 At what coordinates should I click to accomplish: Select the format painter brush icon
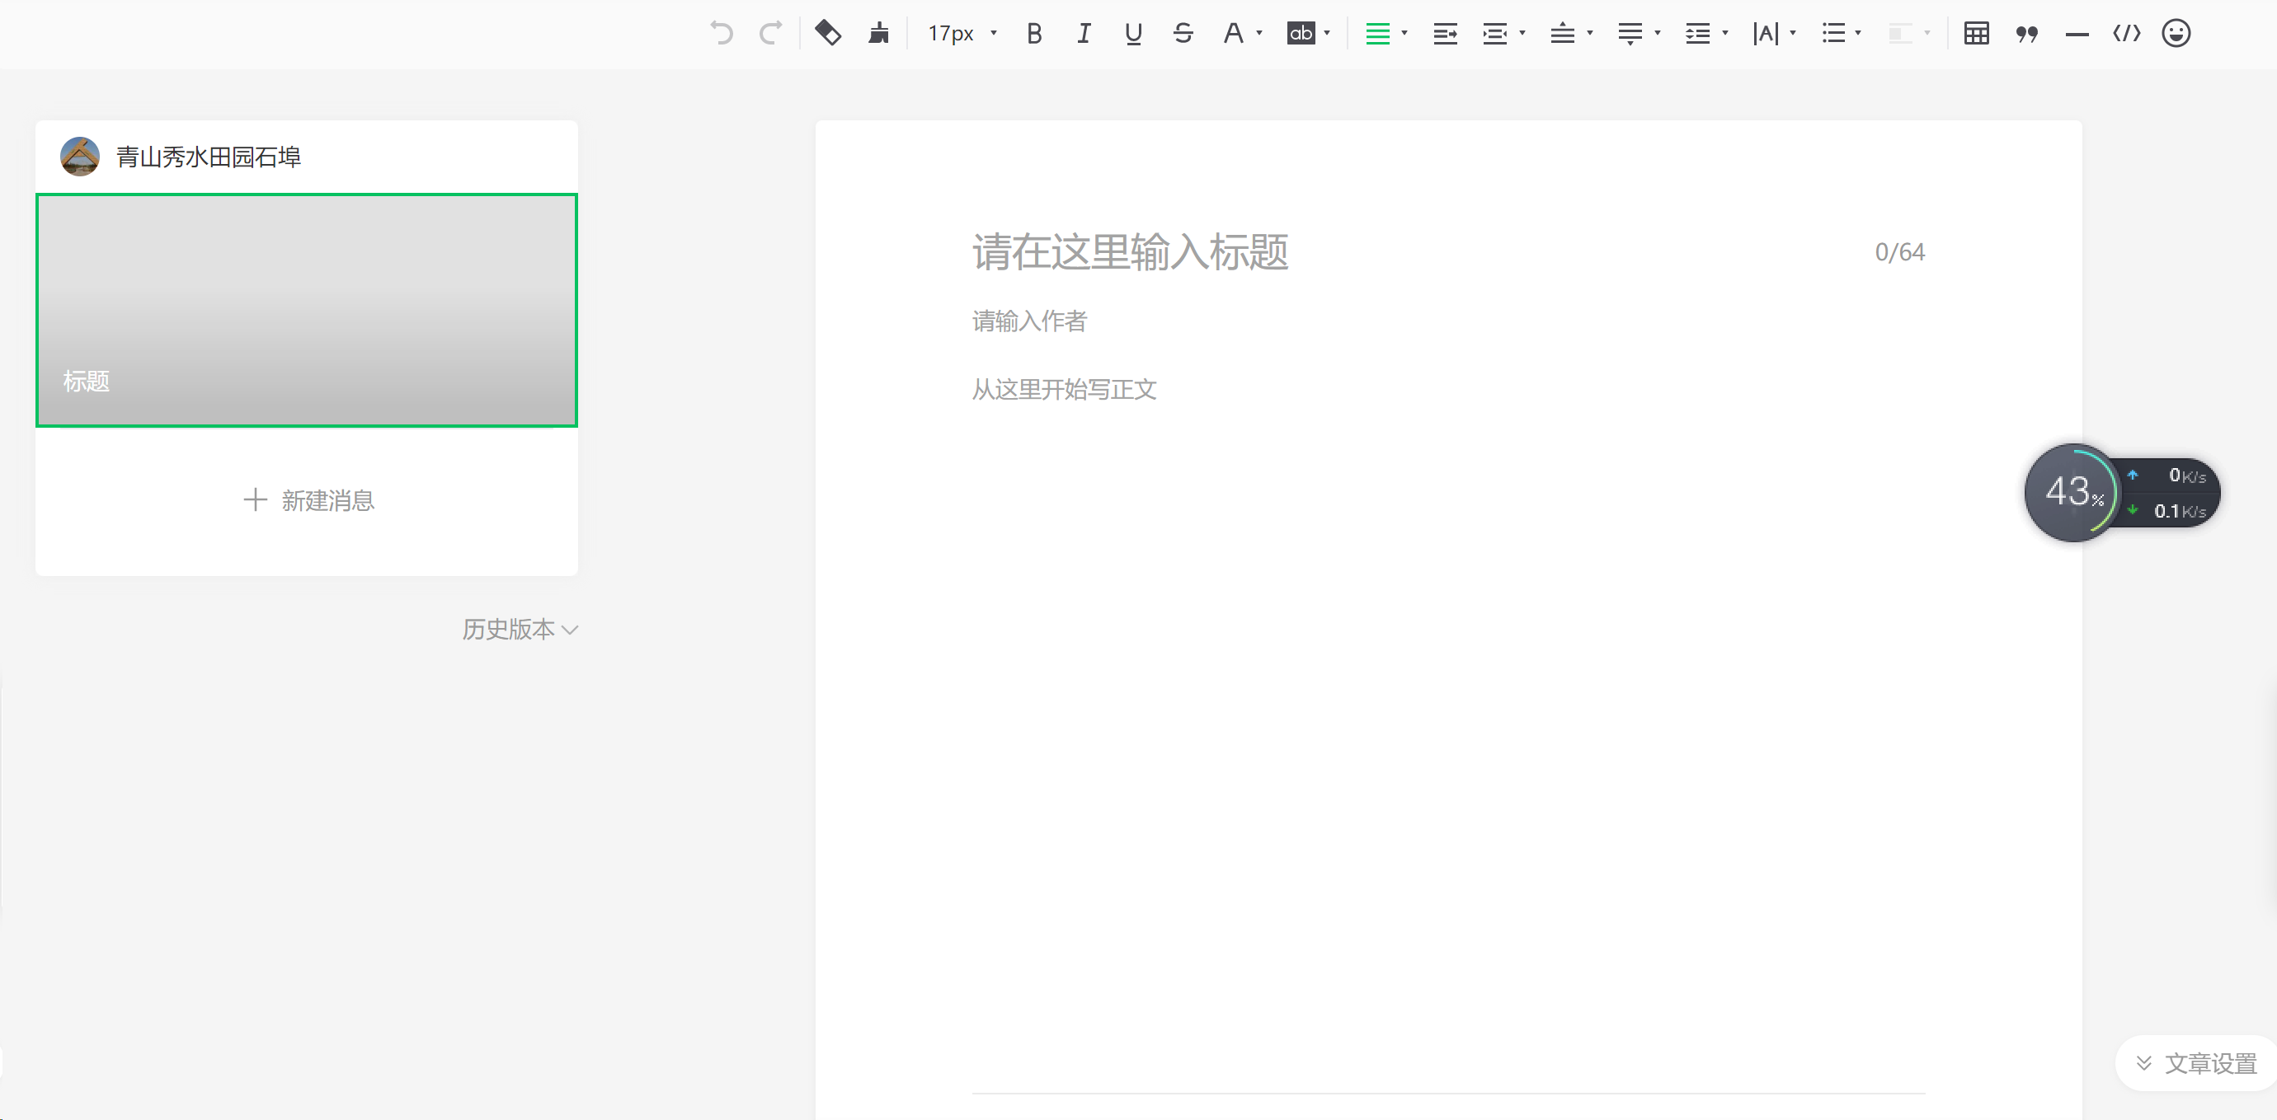(x=877, y=34)
